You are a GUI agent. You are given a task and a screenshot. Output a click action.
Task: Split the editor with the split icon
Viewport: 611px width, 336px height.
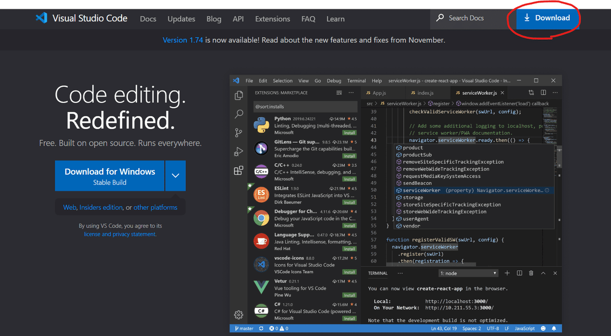[x=543, y=93]
